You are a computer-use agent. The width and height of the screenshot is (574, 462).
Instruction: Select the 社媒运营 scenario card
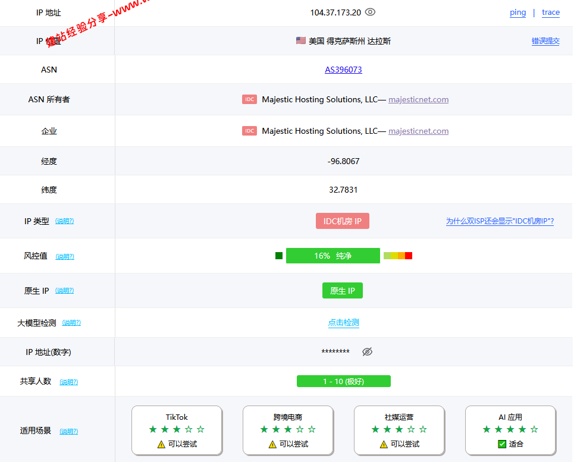(399, 430)
